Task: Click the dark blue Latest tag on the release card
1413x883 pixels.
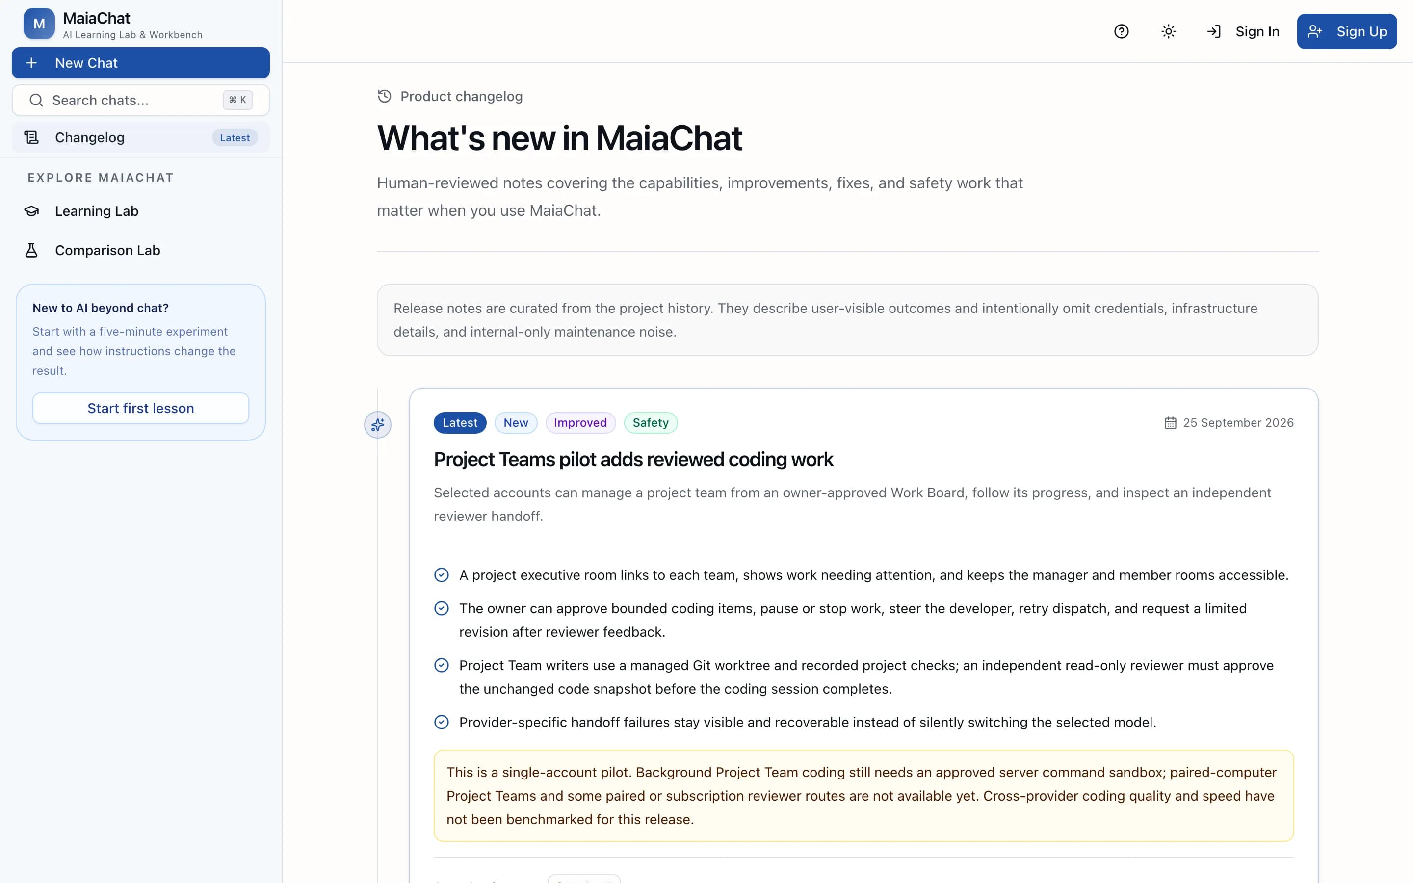Action: [460, 423]
